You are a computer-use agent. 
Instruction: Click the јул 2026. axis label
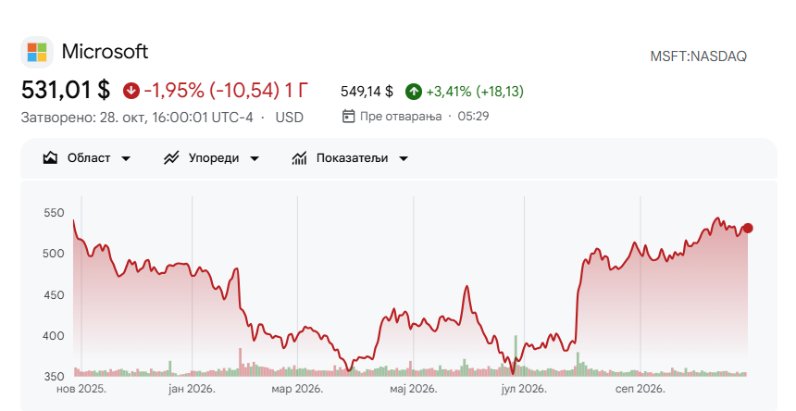pyautogui.click(x=524, y=389)
